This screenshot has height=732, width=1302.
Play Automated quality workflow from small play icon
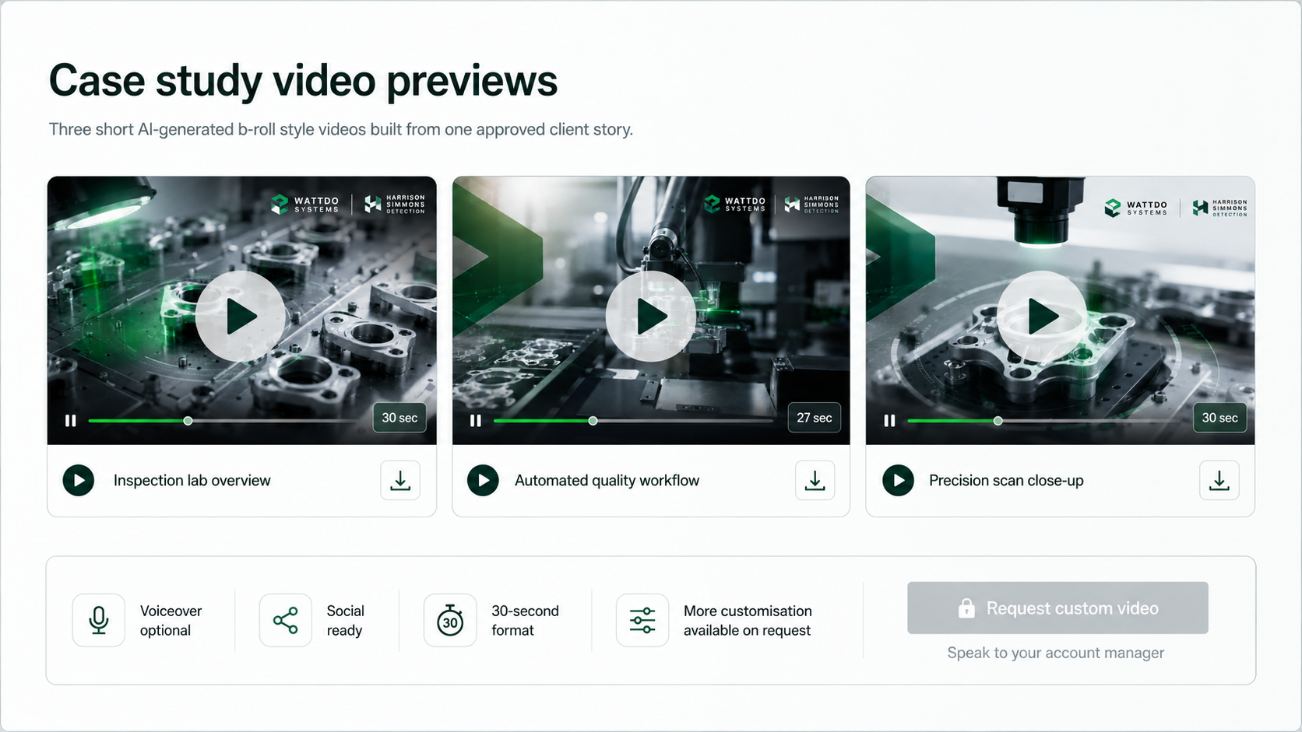483,481
